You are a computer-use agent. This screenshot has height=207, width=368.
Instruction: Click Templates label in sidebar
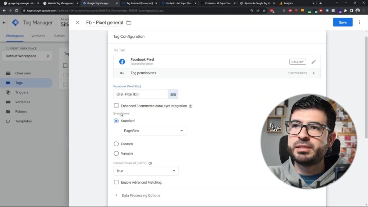23,121
